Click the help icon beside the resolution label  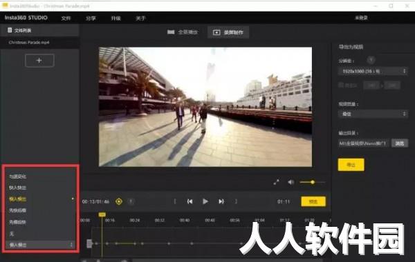coord(371,61)
